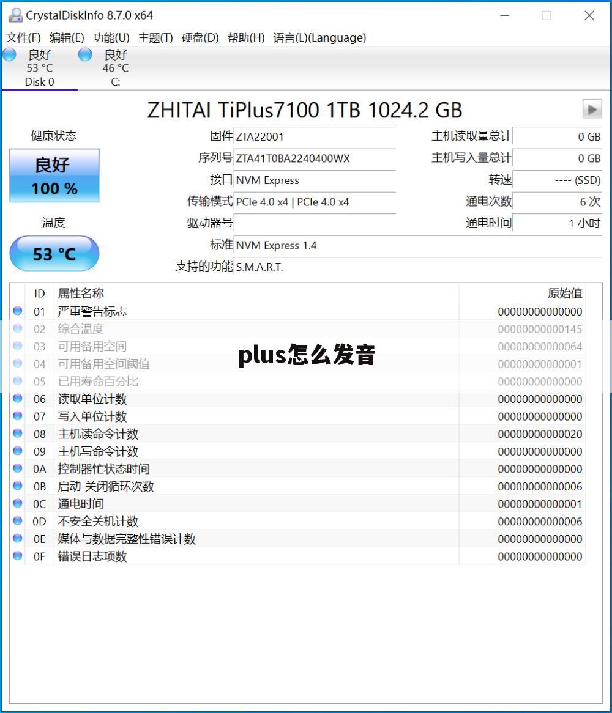Click the supported features field S.M.A.R.T.

tap(418, 267)
